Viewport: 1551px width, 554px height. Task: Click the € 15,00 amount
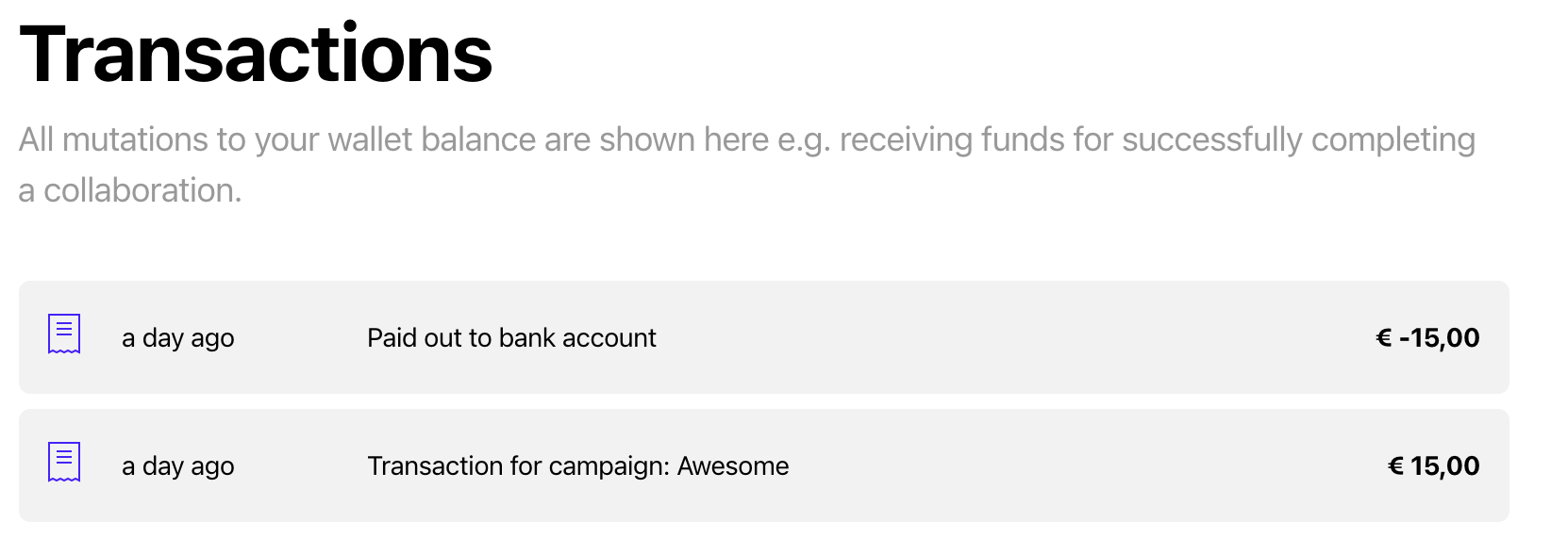(x=1434, y=466)
